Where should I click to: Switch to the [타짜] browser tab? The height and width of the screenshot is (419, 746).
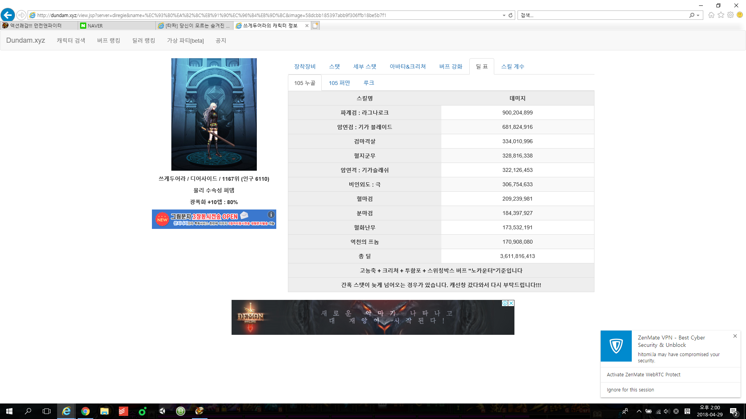pyautogui.click(x=194, y=26)
